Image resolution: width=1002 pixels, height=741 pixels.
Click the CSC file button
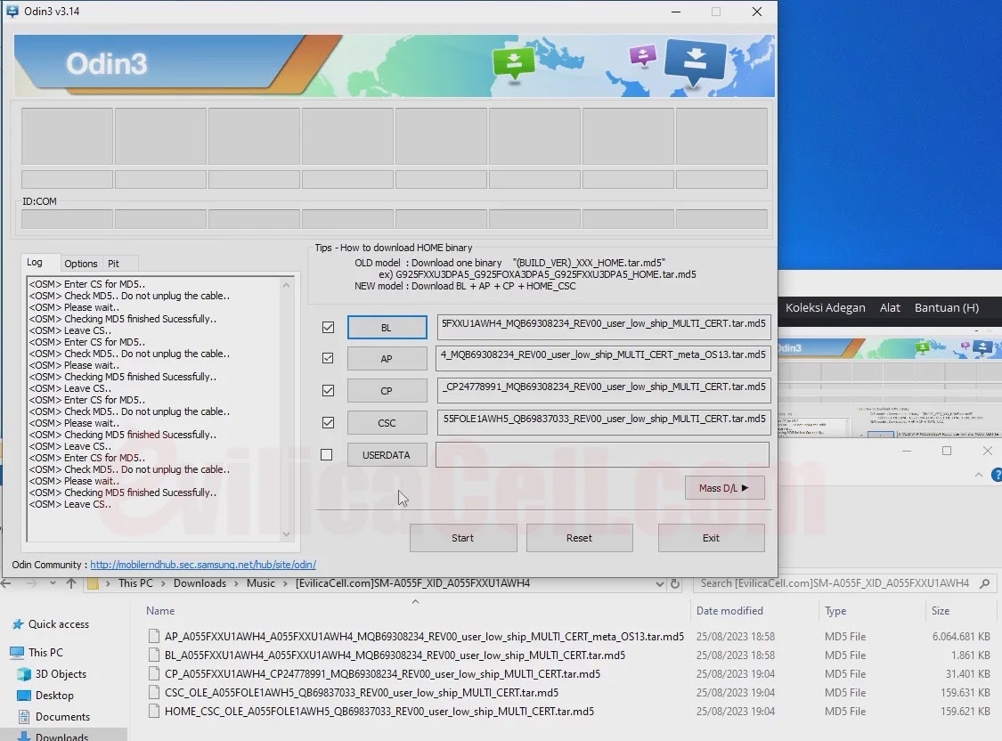pos(387,423)
